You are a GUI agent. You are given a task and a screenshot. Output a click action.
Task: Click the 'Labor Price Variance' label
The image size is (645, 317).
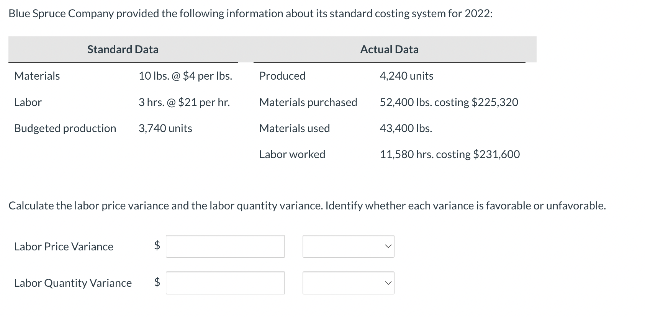coord(64,247)
